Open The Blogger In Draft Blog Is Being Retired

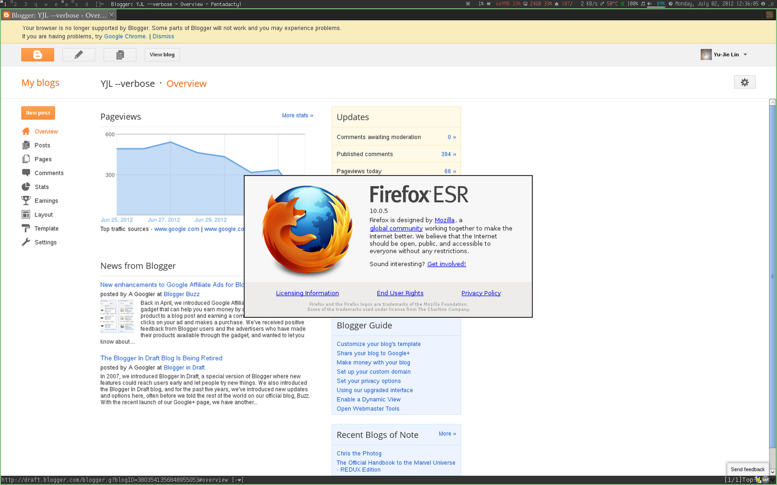click(x=161, y=358)
